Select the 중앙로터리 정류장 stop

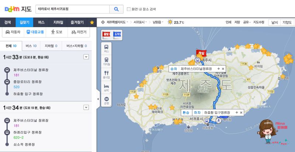click(x=27, y=82)
